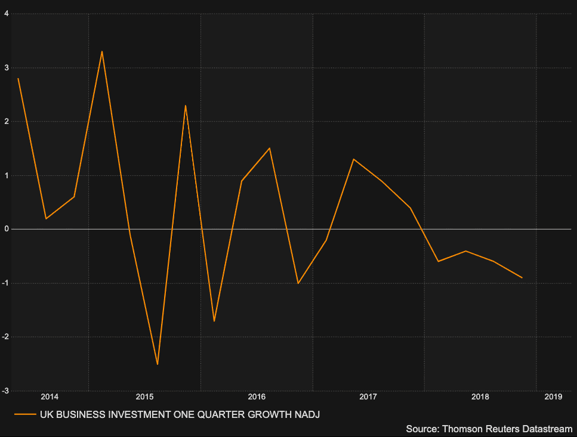577x437 pixels.
Task: Click the 2016 label on the time axis
Action: point(257,396)
